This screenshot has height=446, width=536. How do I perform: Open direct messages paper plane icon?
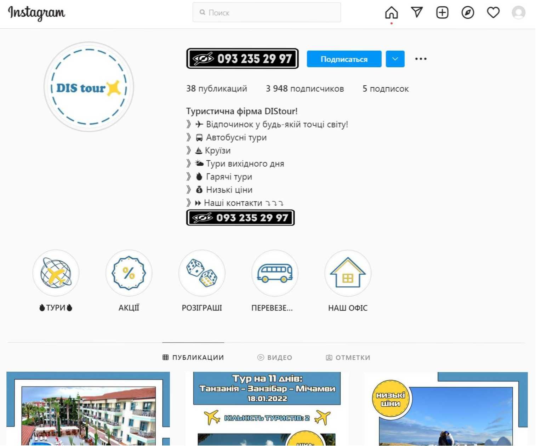(417, 12)
